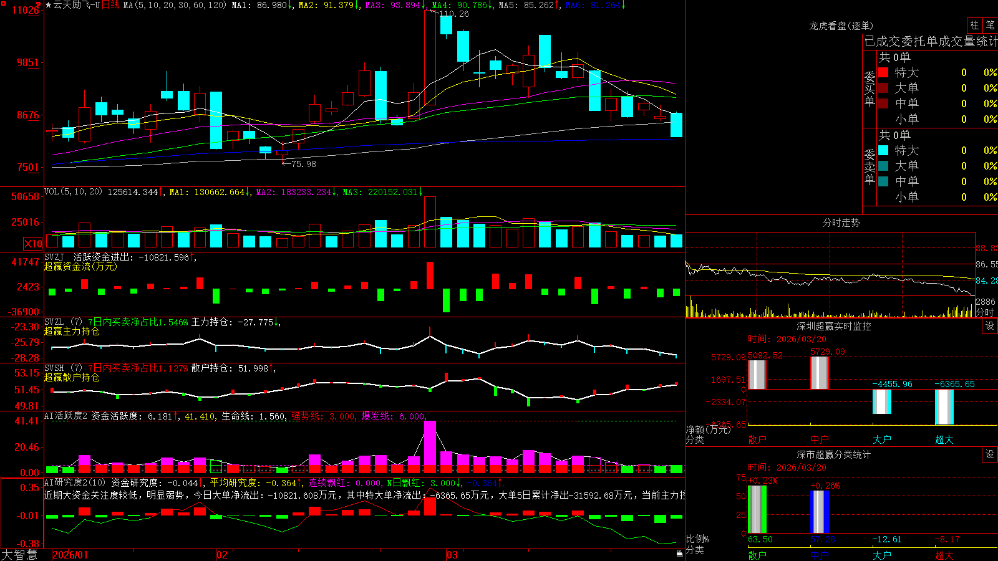This screenshot has height=561, width=998.
Task: Click the green 散户 ratio bar
Action: pyautogui.click(x=757, y=510)
